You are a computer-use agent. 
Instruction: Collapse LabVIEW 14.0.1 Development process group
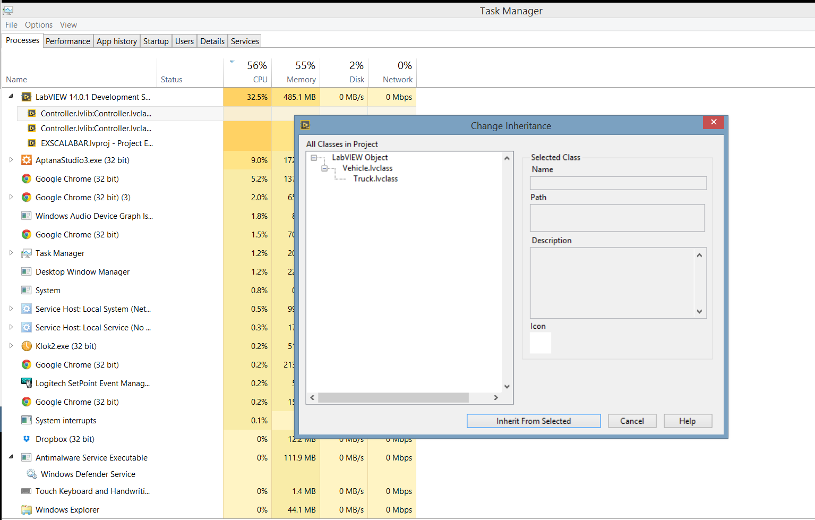pyautogui.click(x=11, y=96)
